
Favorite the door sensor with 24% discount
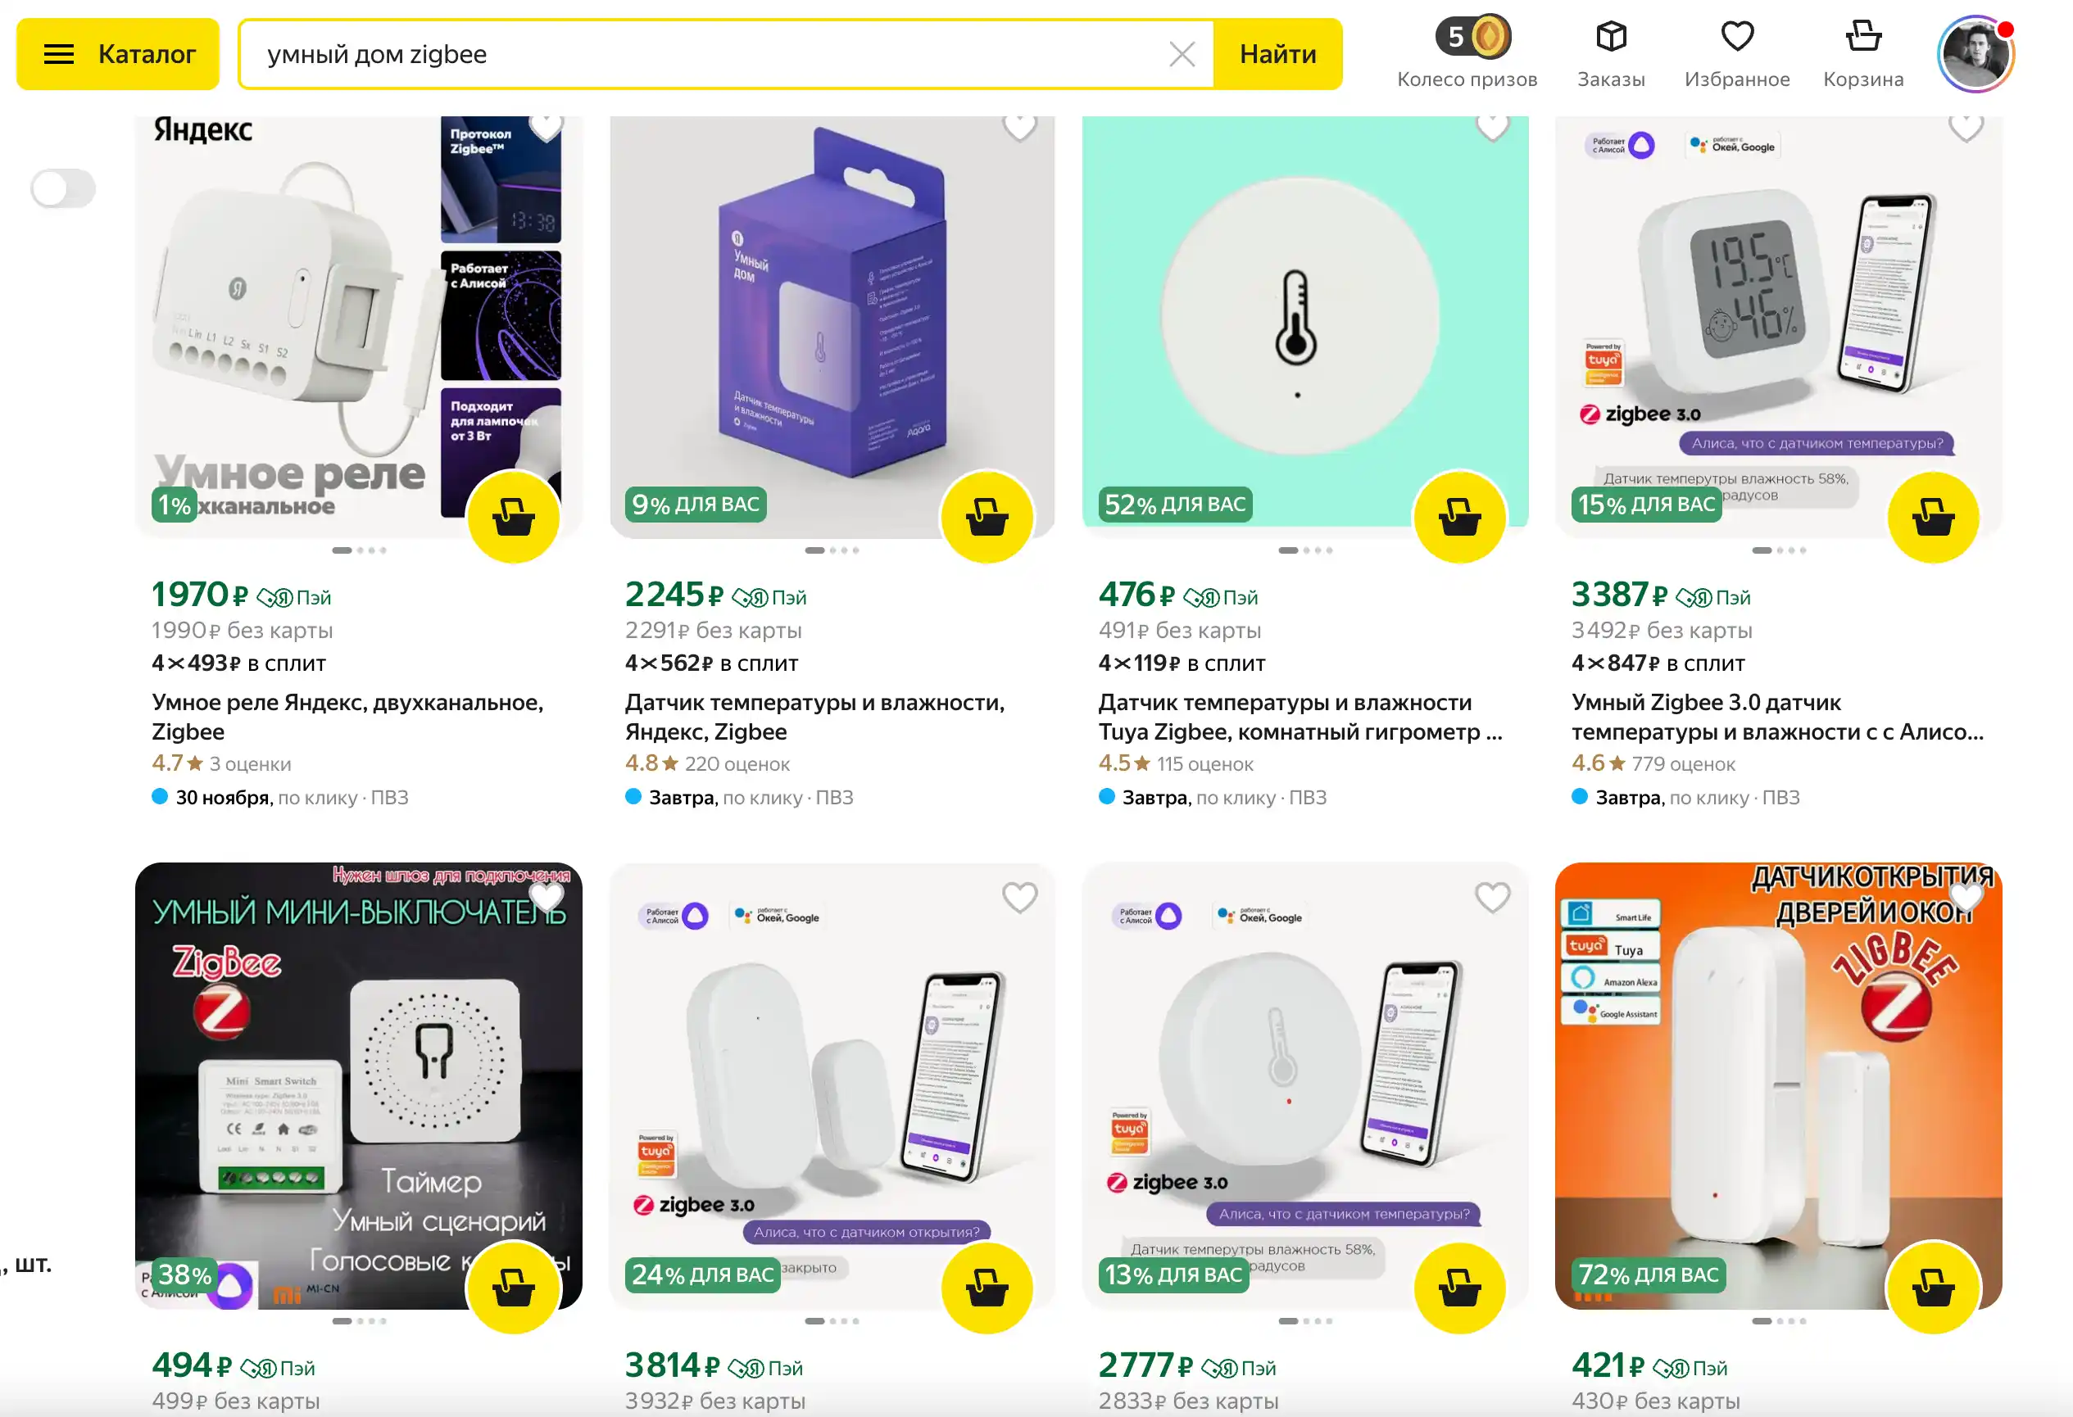[1019, 897]
